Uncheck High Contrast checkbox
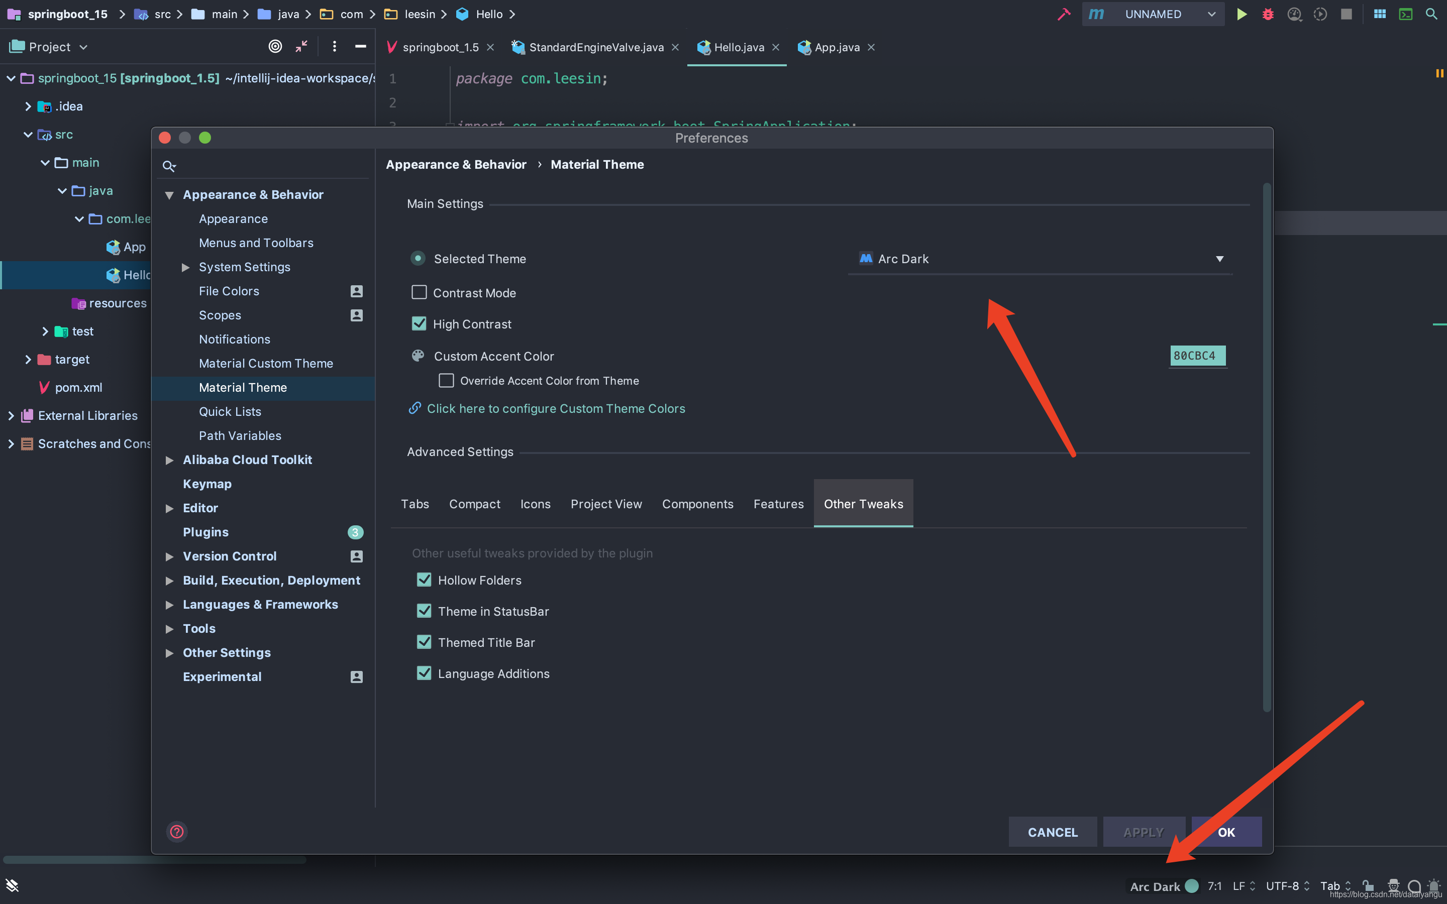The width and height of the screenshot is (1447, 904). [x=419, y=323]
